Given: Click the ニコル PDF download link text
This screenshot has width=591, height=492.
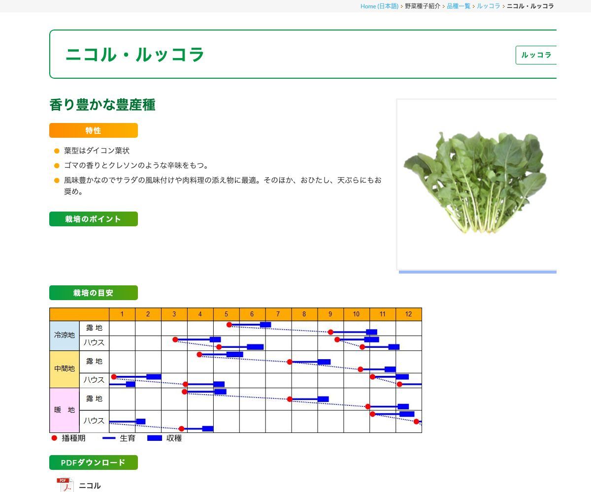Looking at the screenshot, I should pos(90,486).
